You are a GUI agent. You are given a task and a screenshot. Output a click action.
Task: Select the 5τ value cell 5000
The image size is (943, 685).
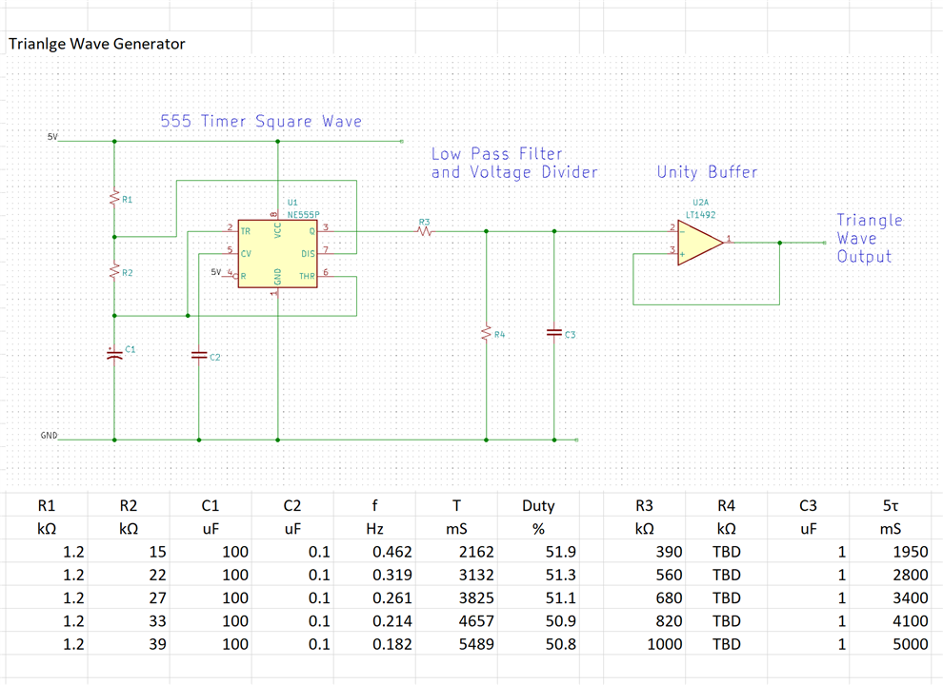click(890, 643)
